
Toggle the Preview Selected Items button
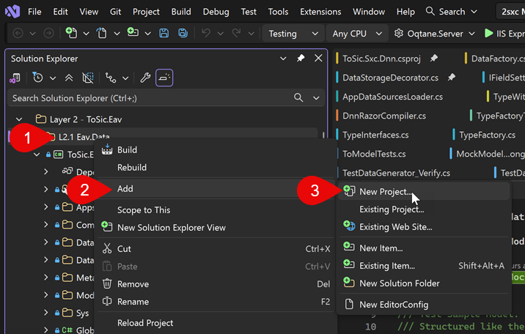[164, 78]
